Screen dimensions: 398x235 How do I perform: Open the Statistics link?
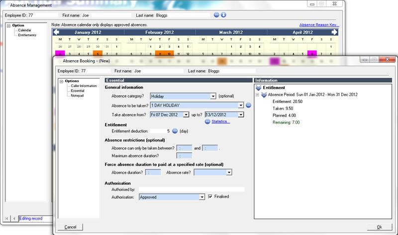point(220,121)
